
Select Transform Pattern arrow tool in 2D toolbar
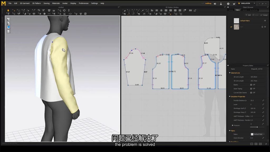pos(124,10)
